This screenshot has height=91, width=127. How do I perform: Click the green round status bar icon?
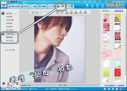[113, 89]
